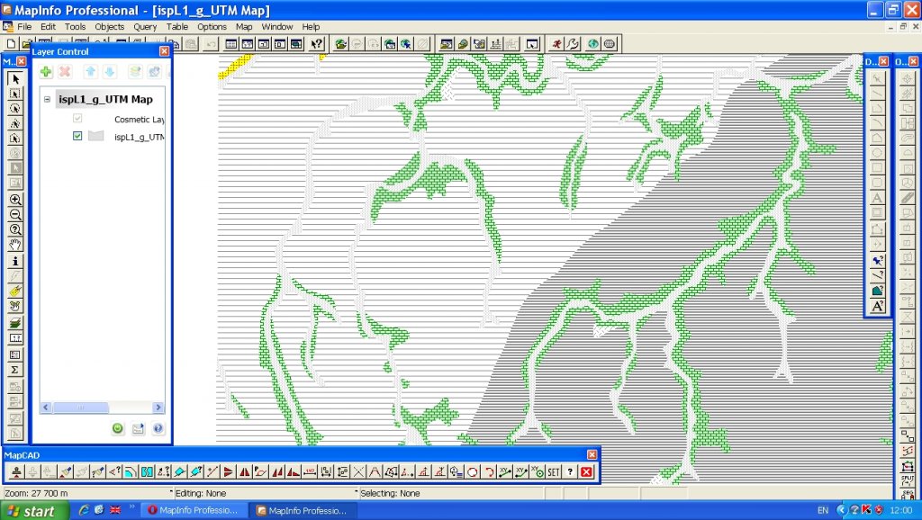Open the Query menu
This screenshot has height=520, width=922.
click(x=145, y=26)
